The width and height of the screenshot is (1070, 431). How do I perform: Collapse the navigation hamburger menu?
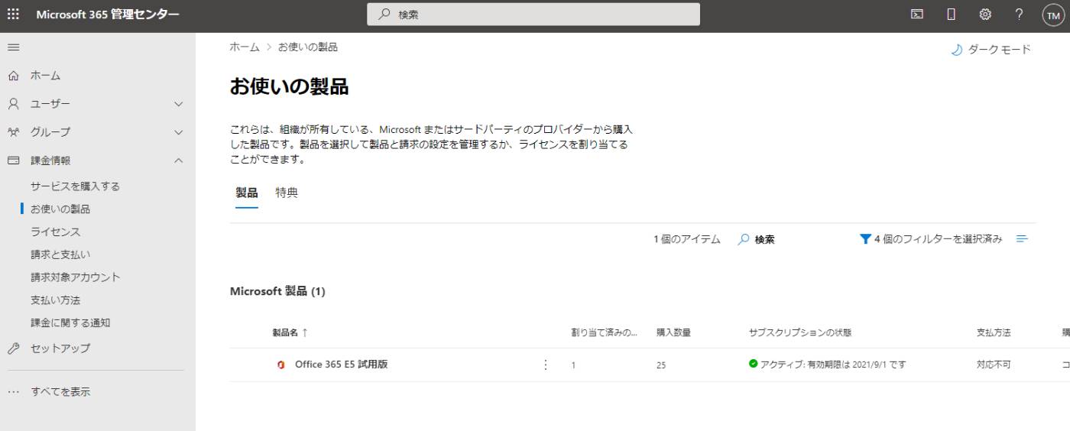(13, 47)
